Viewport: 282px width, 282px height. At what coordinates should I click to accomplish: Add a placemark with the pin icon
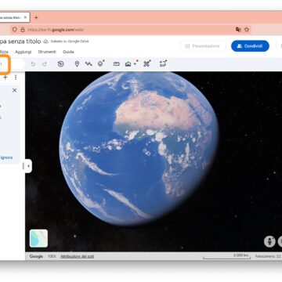pos(77,63)
